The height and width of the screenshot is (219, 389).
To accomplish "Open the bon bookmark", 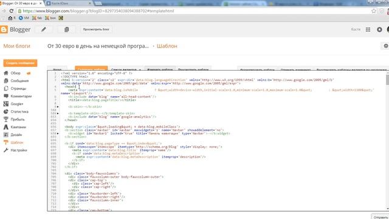I will (50, 18).
